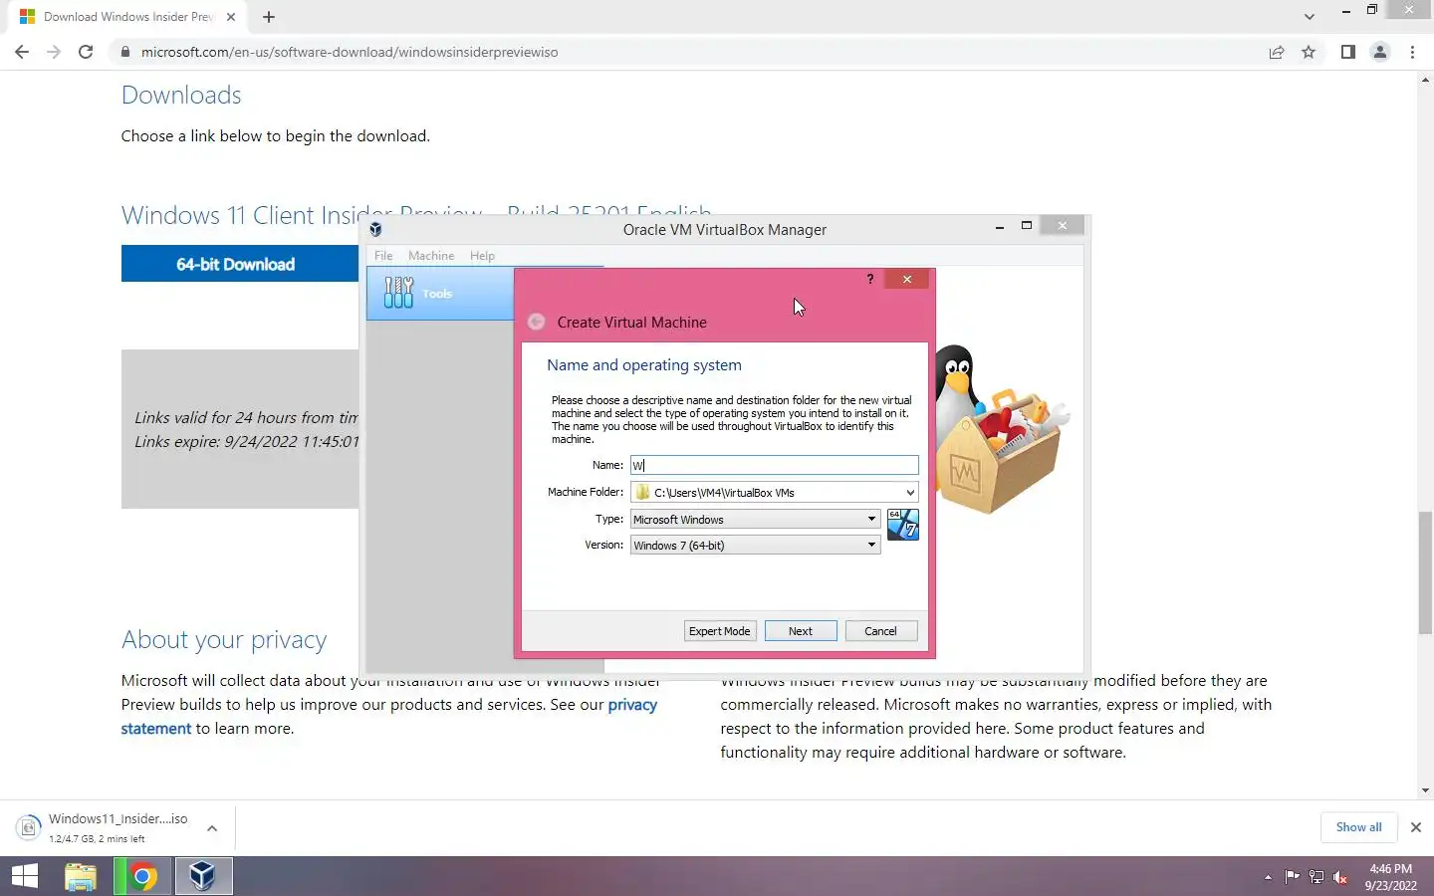This screenshot has width=1434, height=896.
Task: Click the taskbar clock 4:46 PM
Action: [x=1390, y=869]
